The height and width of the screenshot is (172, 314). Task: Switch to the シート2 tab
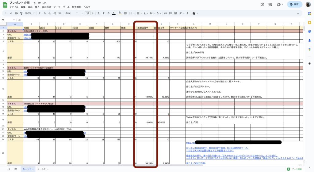point(41,169)
